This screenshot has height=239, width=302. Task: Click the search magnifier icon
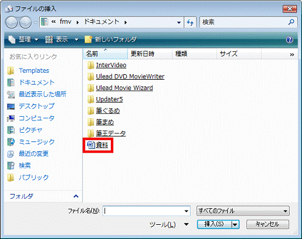click(291, 22)
